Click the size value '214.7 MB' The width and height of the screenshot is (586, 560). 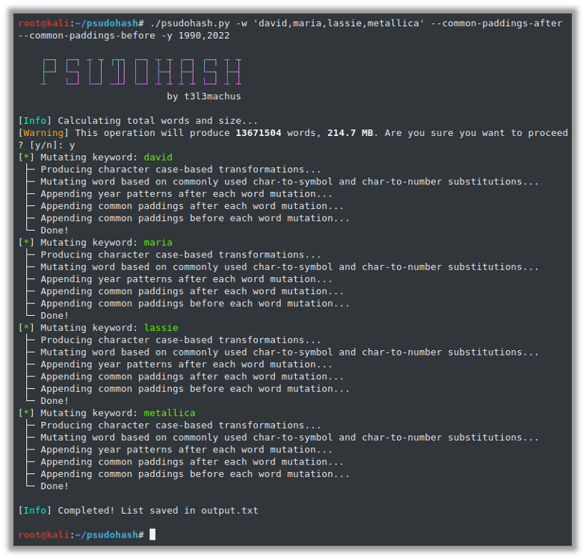click(350, 133)
